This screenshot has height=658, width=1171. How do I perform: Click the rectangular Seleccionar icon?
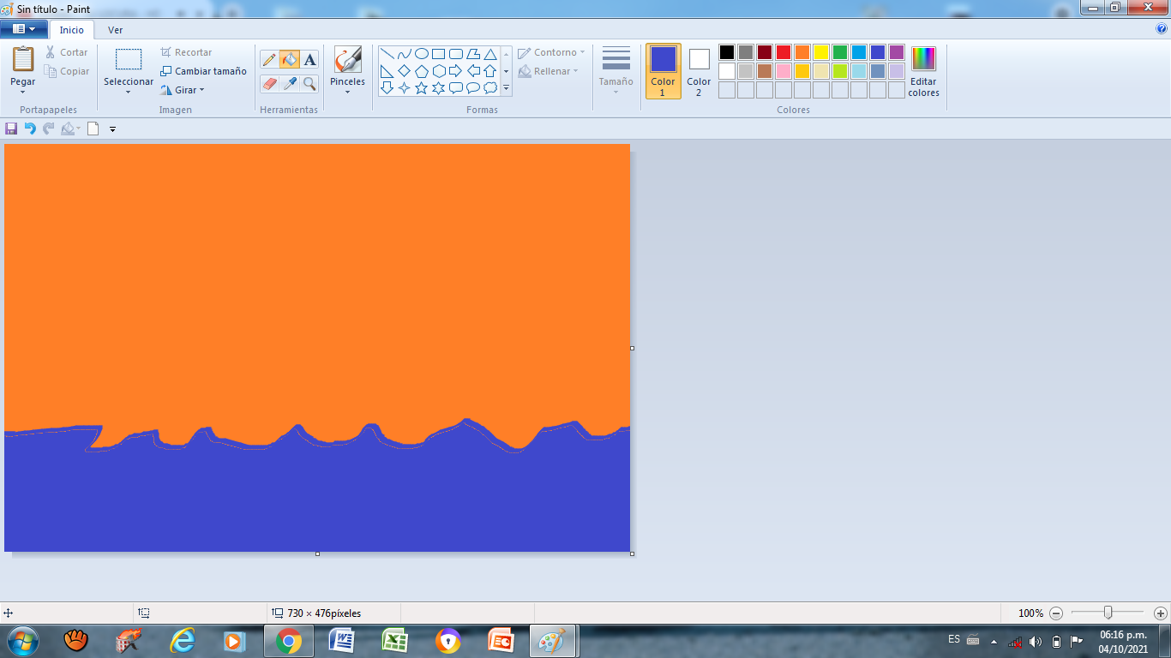129,59
